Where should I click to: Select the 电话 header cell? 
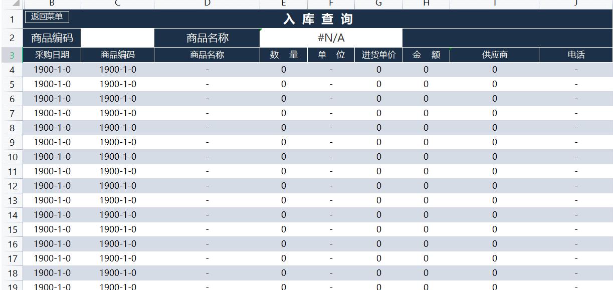[x=575, y=55]
